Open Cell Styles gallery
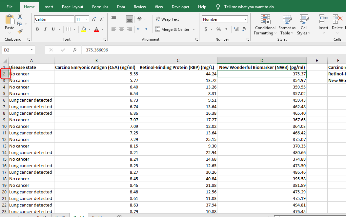 (304, 25)
